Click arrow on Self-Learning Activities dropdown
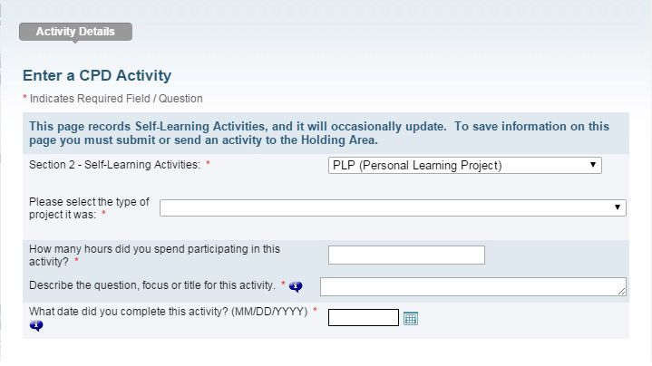652x366 pixels. (x=593, y=165)
